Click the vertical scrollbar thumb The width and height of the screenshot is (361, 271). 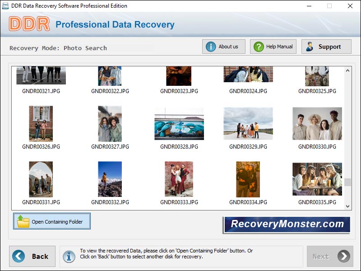pos(347,182)
